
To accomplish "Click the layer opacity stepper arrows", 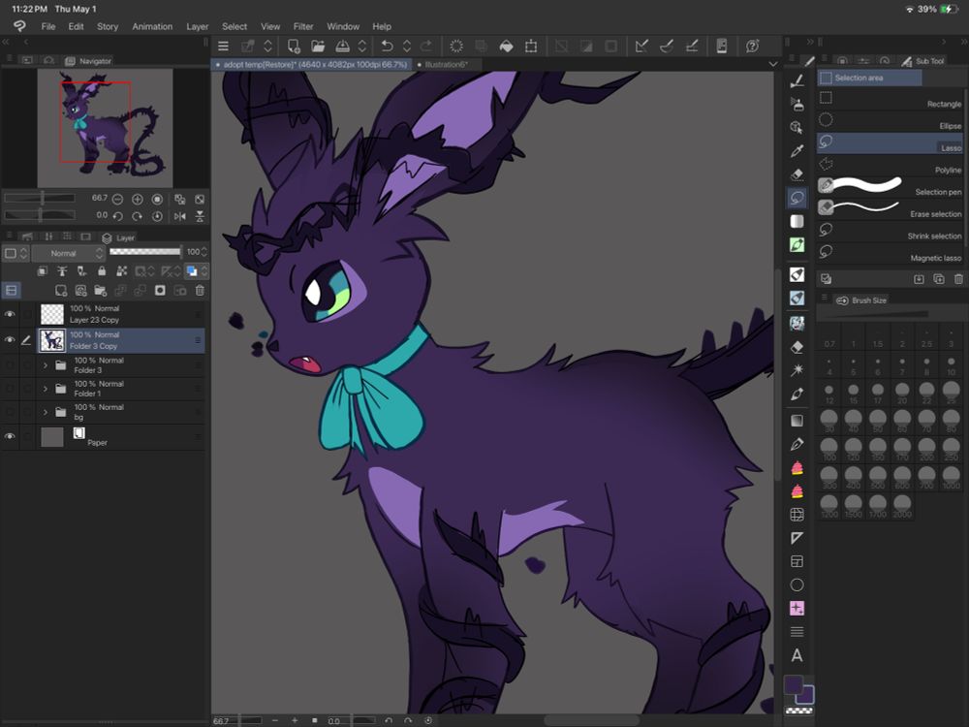I will [x=203, y=252].
